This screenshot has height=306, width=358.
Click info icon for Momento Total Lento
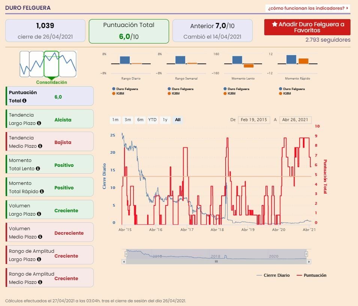38,168
